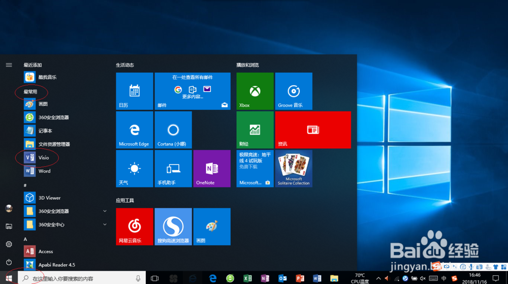Viewport: 508px width, 284px height.
Task: Launch the 网易云音乐 tile
Action: pos(135,227)
